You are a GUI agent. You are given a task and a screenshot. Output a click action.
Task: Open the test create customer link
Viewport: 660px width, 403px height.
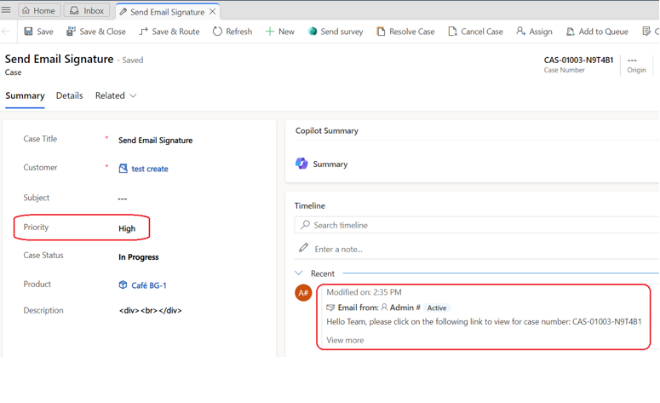pos(149,169)
